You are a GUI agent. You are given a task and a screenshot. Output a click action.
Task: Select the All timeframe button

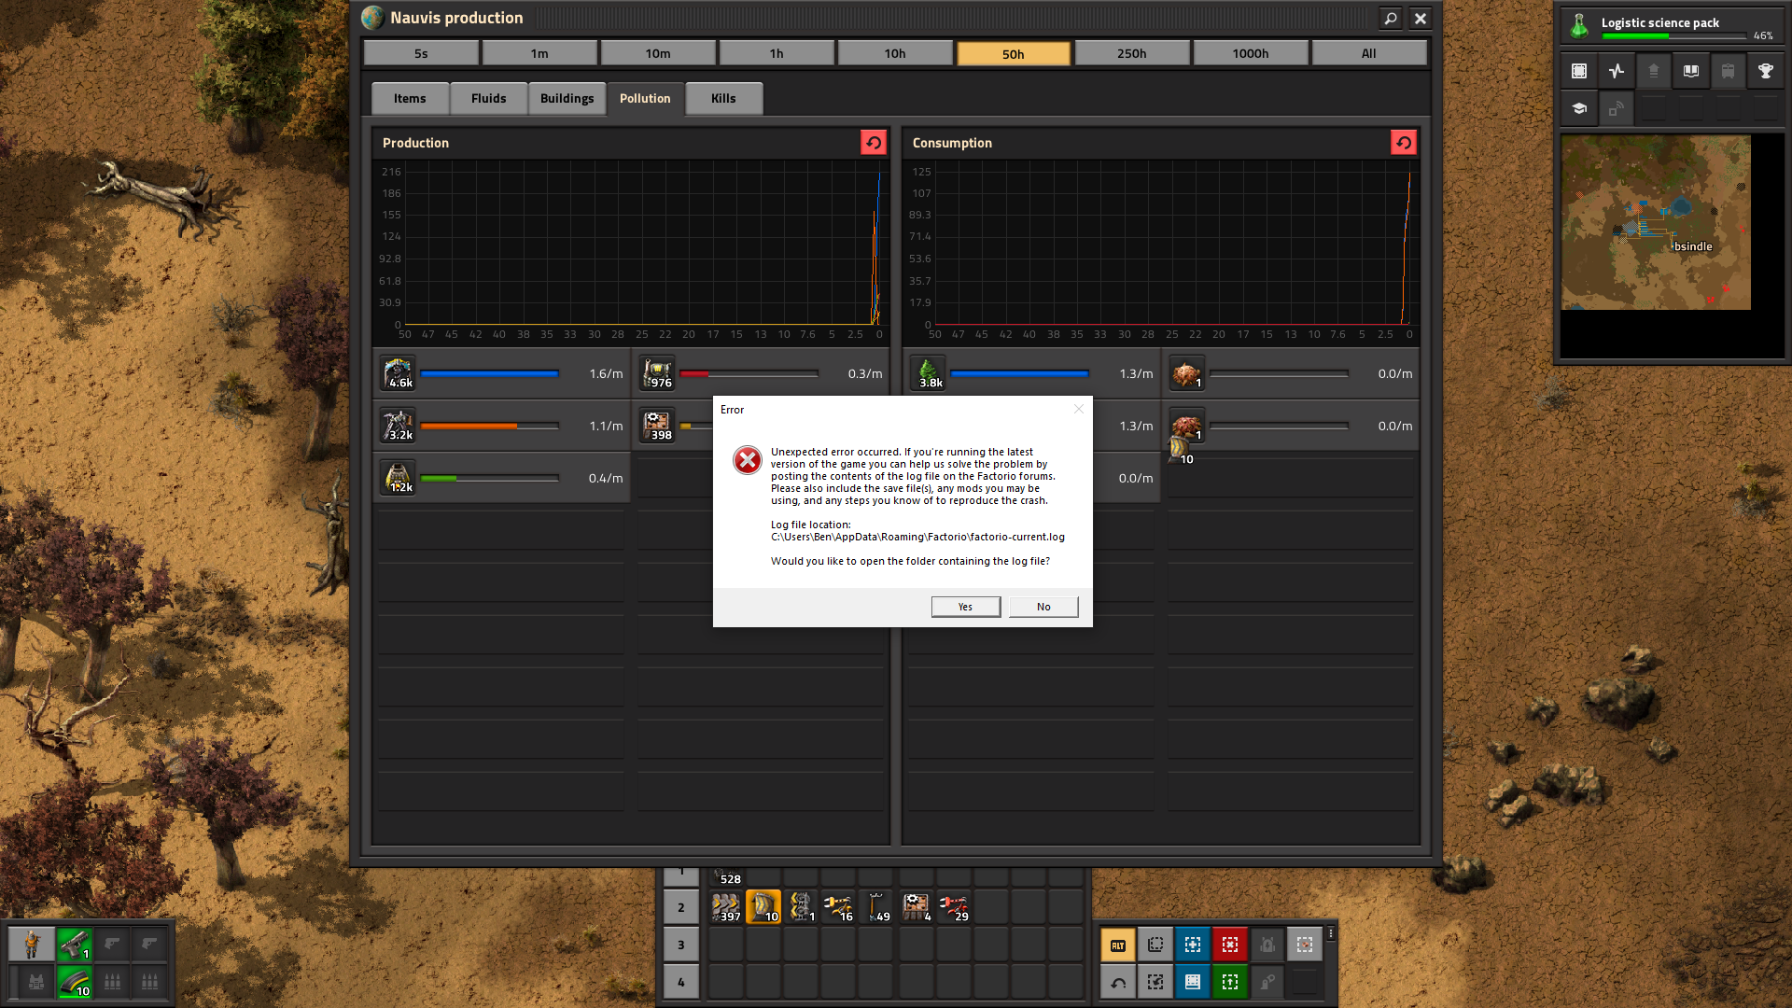[1369, 53]
